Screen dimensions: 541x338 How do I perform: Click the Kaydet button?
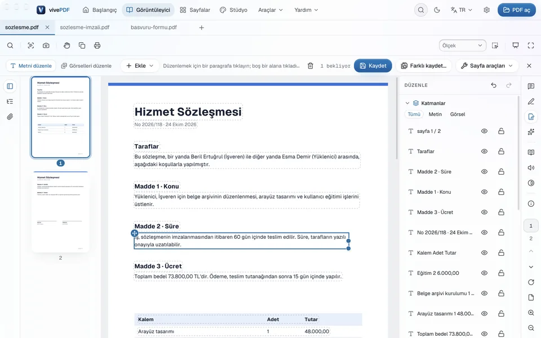click(373, 66)
